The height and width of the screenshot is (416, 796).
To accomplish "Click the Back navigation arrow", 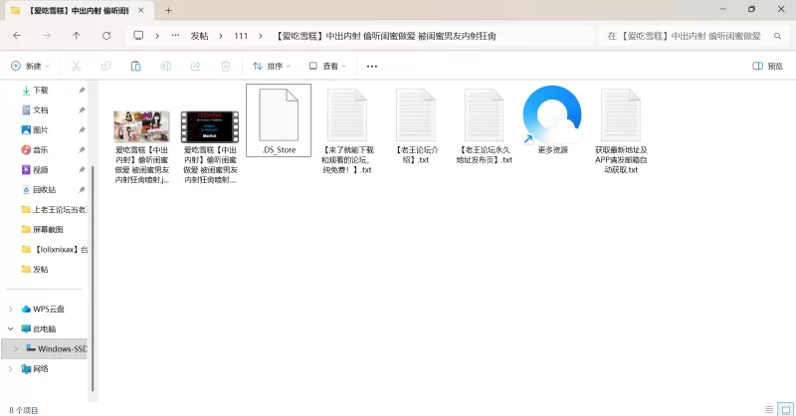I will click(x=17, y=35).
